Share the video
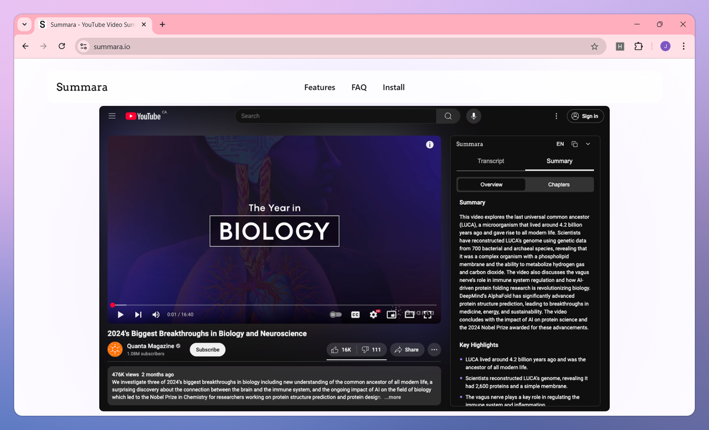The height and width of the screenshot is (430, 709). pos(406,350)
